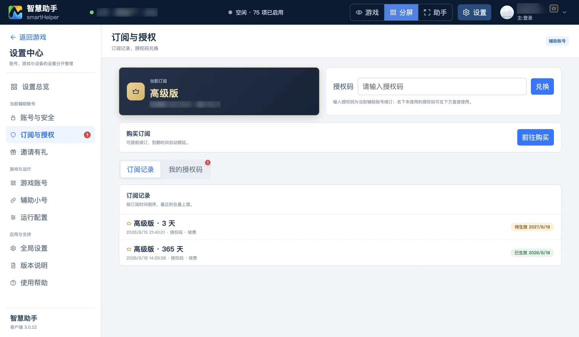Open 游戏账号 settings
This screenshot has width=579, height=337.
pyautogui.click(x=50, y=183)
